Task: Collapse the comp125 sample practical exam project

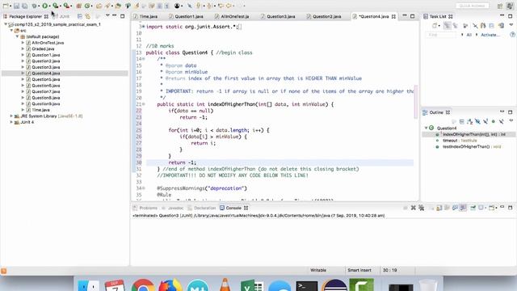Action: [6, 24]
